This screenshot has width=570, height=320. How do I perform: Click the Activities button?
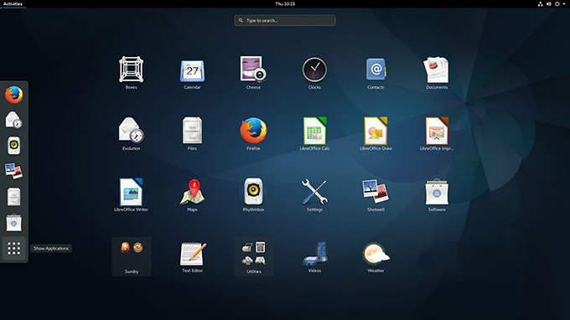point(13,3)
